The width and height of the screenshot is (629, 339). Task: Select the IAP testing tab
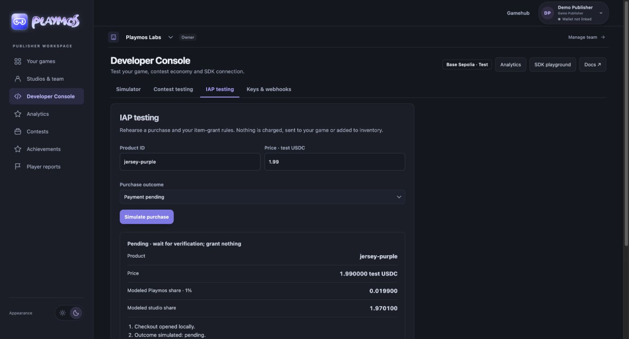(x=220, y=89)
